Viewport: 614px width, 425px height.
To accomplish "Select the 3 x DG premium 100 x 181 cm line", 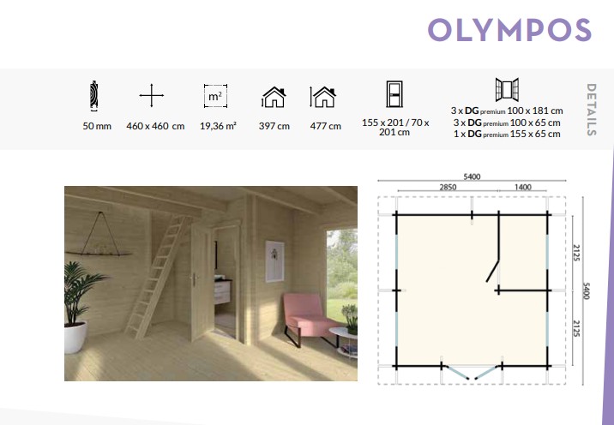I will pyautogui.click(x=507, y=111).
